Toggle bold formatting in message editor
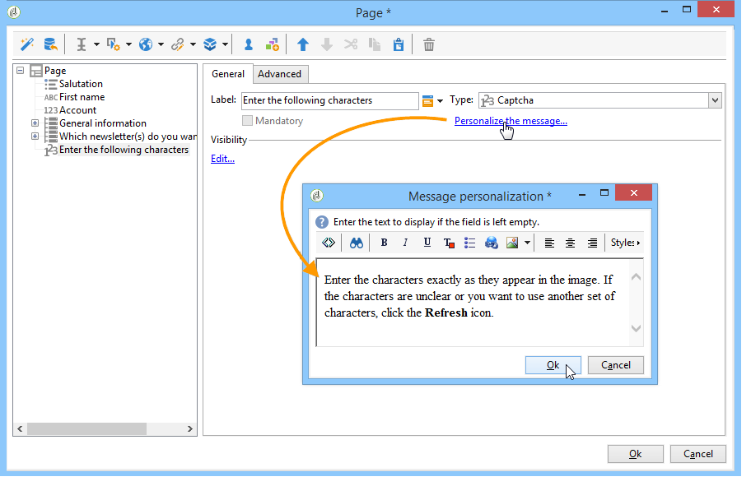The width and height of the screenshot is (751, 486). (x=384, y=243)
